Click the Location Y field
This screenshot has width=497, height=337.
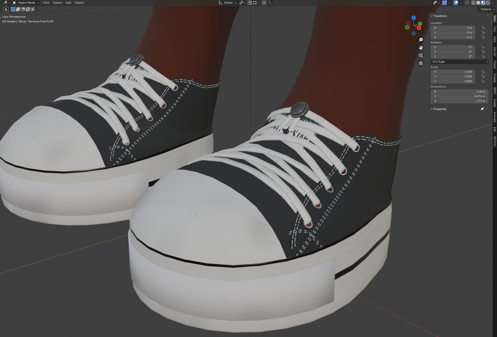453,33
